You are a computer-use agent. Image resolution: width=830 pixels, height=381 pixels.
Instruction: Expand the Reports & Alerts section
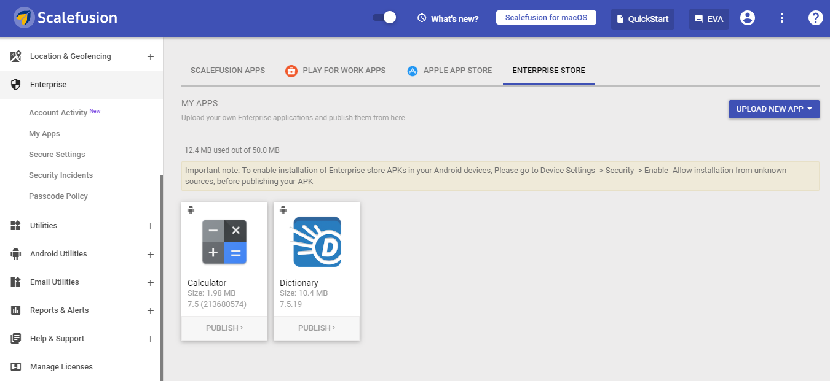point(151,310)
